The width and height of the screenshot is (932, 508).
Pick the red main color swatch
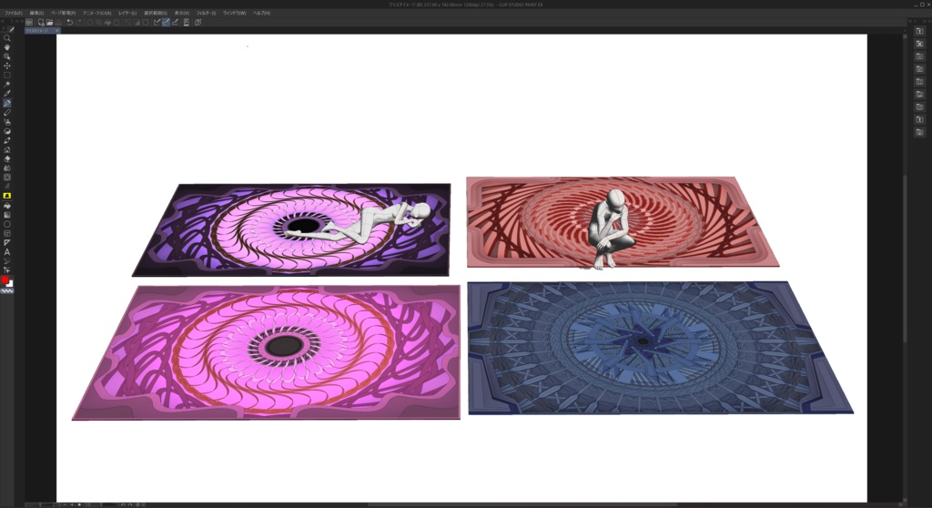[x=5, y=279]
